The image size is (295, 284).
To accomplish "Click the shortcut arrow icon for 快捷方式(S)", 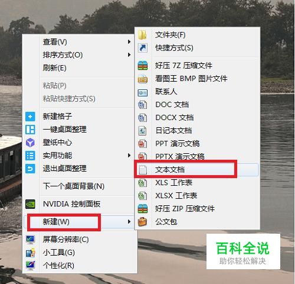I will click(142, 48).
